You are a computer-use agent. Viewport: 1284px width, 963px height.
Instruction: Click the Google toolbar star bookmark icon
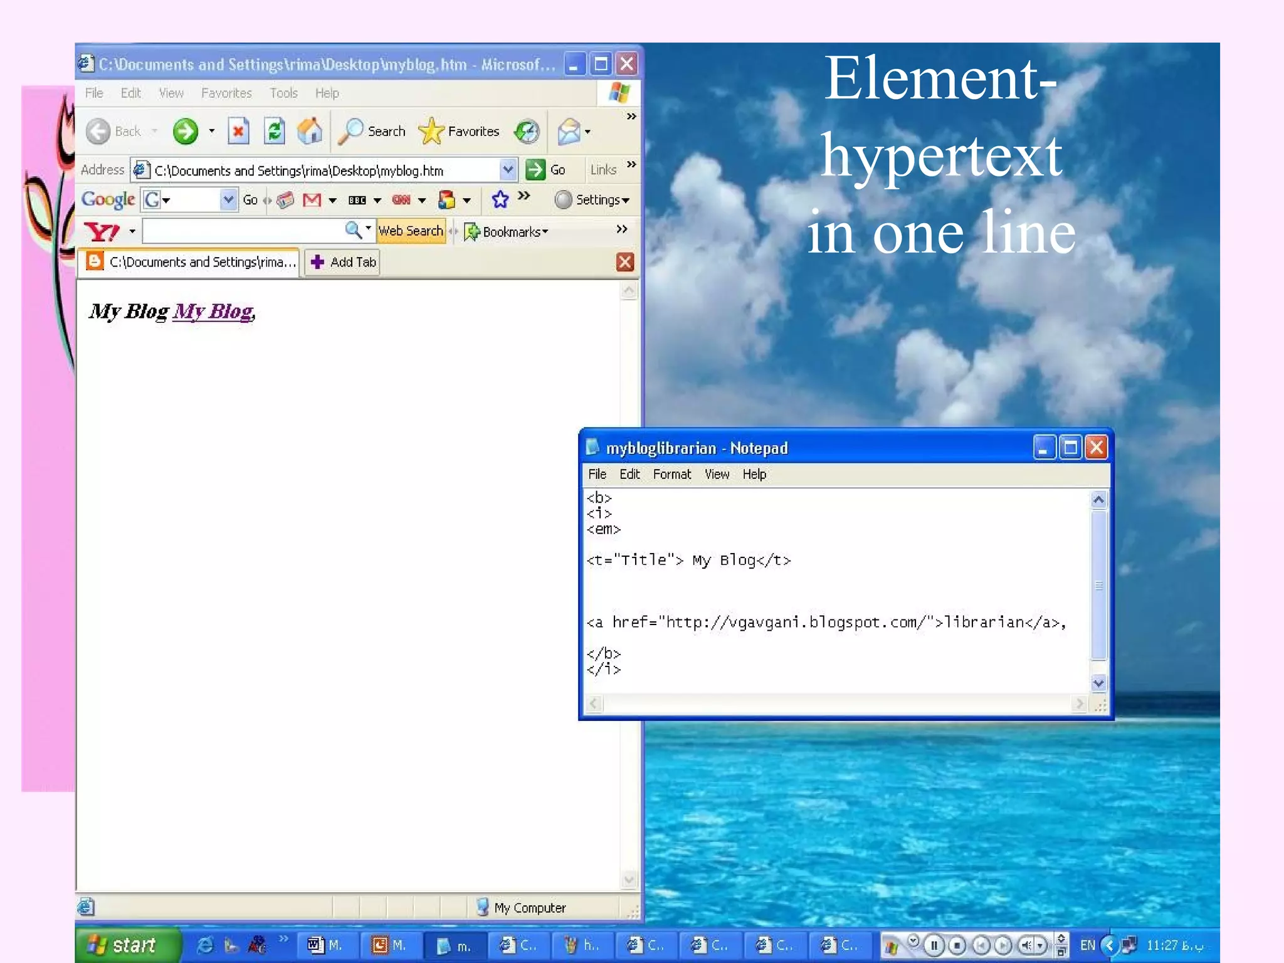click(500, 200)
